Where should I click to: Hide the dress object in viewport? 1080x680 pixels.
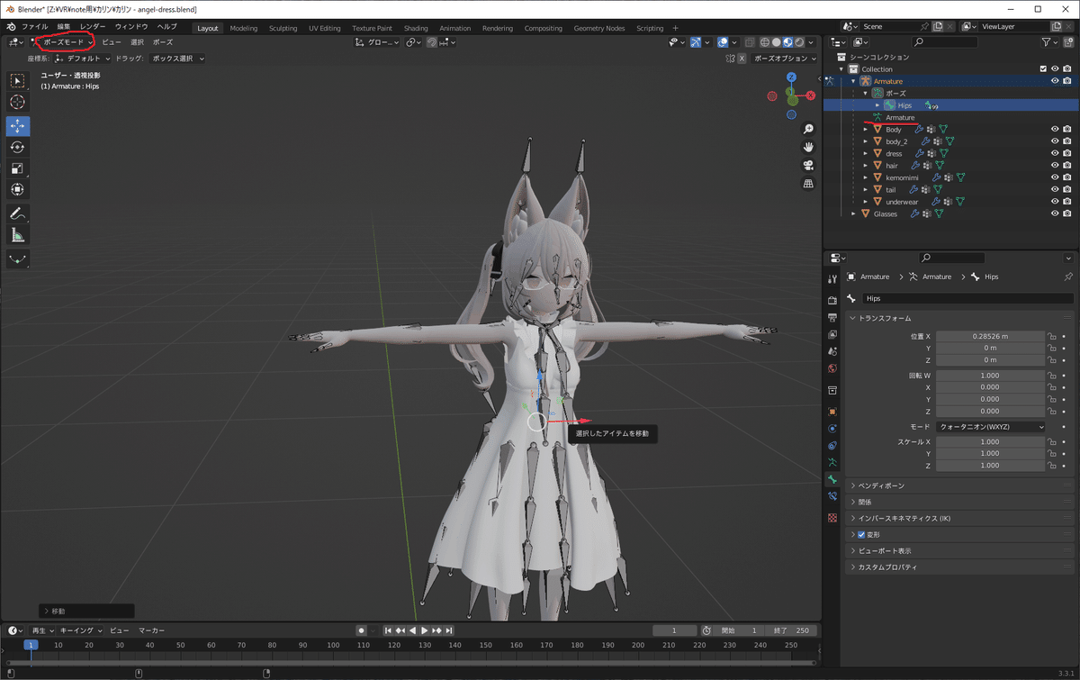tap(1055, 154)
